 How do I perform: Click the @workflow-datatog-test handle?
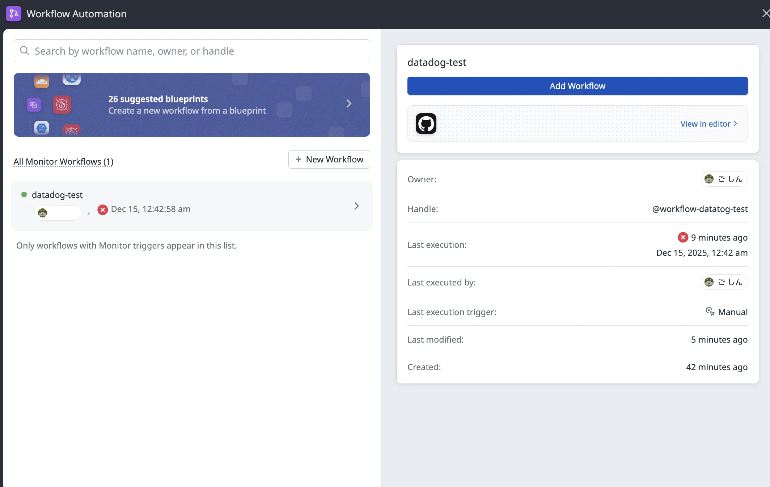coord(700,209)
